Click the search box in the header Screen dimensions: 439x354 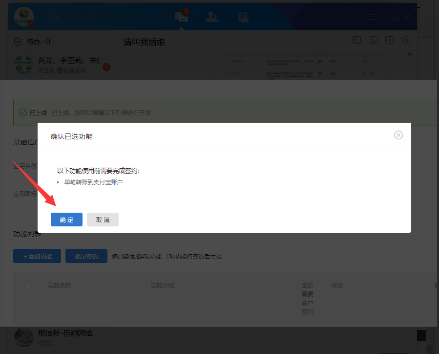click(x=70, y=17)
